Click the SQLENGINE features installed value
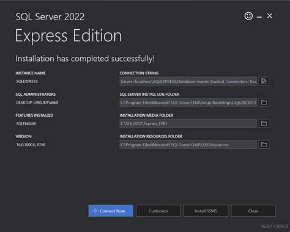The image size is (290, 232). (x=25, y=124)
